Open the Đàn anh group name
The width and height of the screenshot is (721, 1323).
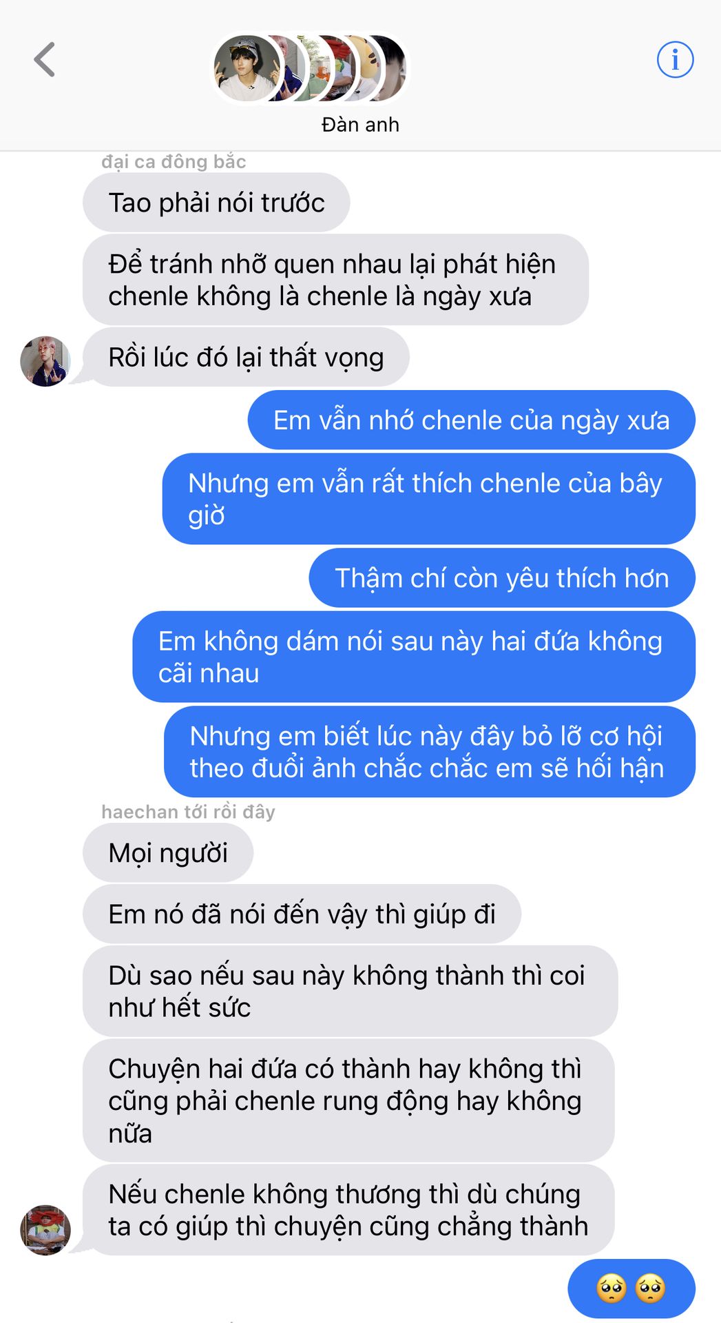pyautogui.click(x=360, y=125)
